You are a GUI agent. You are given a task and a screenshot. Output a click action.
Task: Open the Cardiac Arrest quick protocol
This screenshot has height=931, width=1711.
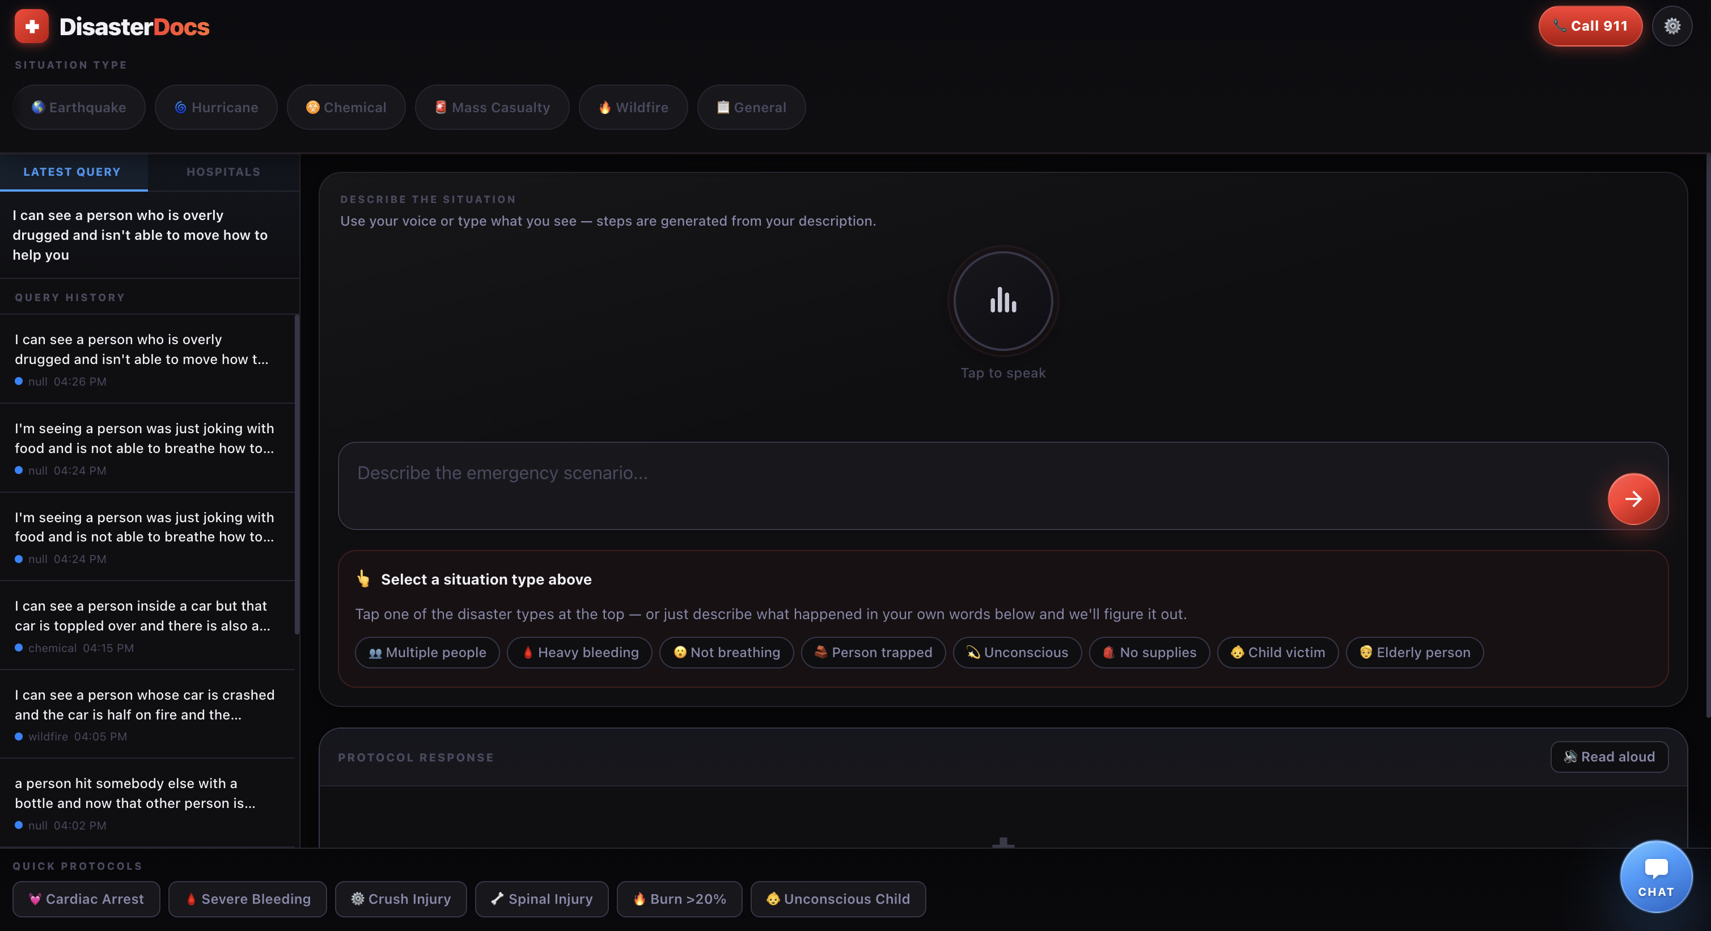86,899
